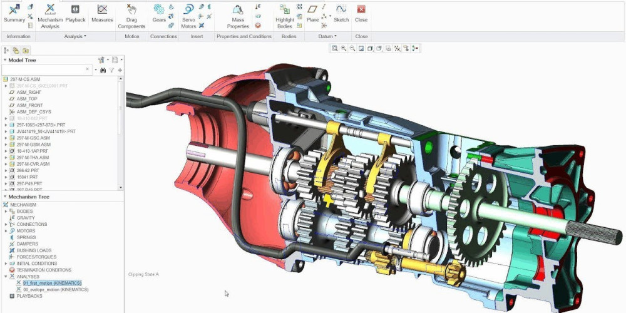Click the binoculars Find icon
This screenshot has width=626, height=313.
coord(103,70)
